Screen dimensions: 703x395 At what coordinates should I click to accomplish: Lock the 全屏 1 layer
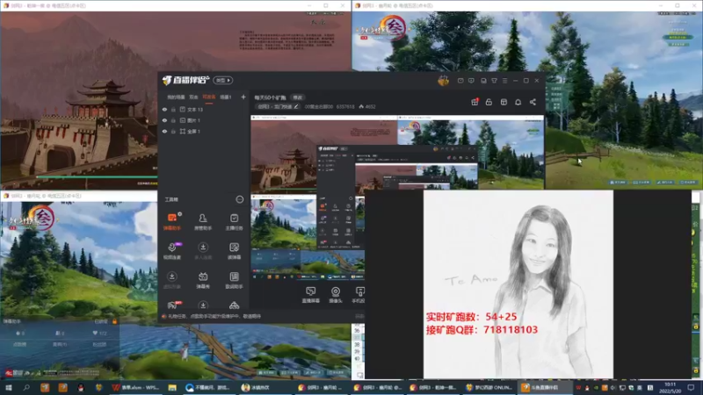173,131
